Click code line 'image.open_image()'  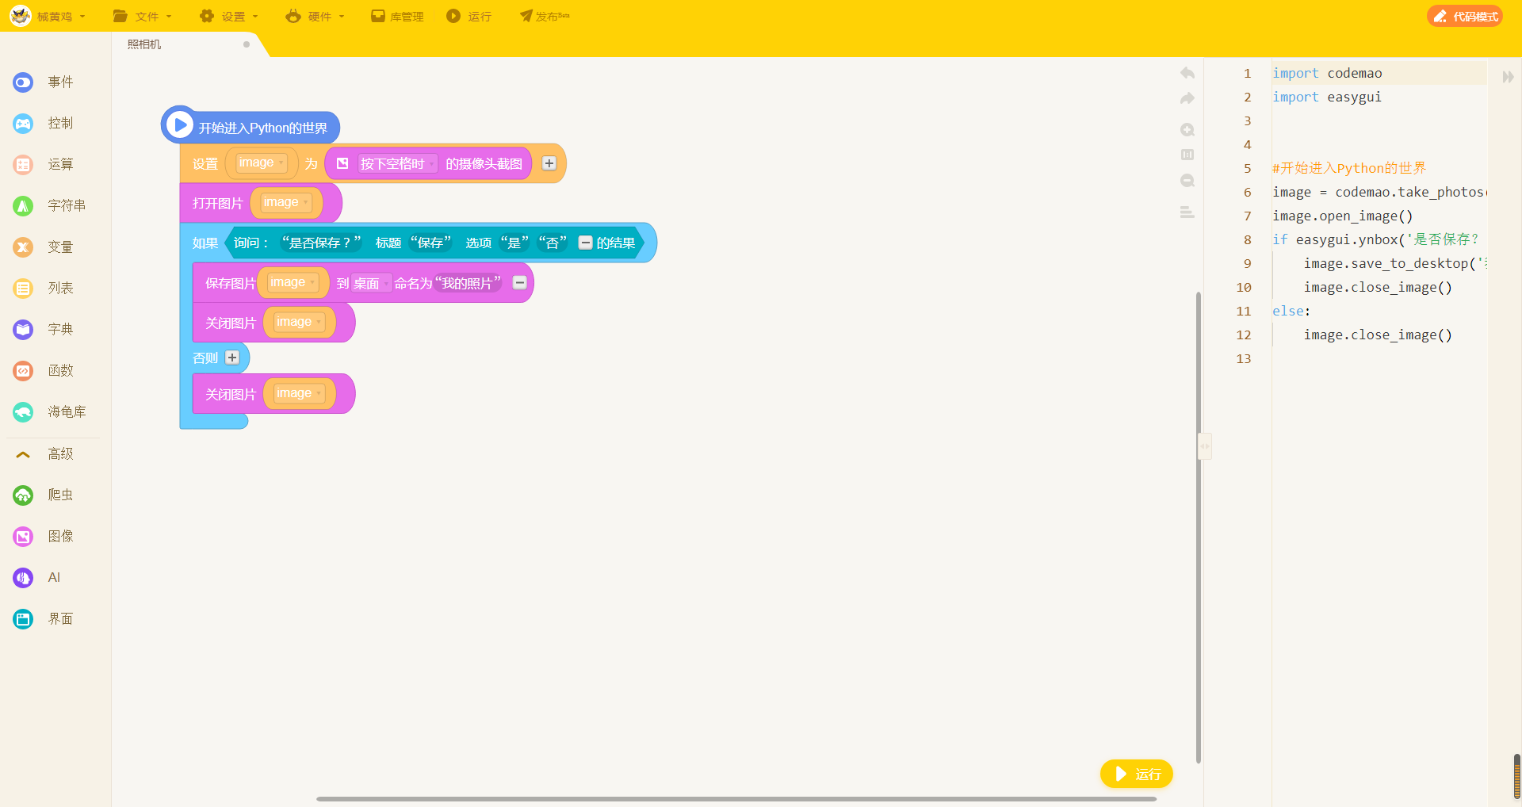coord(1342,216)
